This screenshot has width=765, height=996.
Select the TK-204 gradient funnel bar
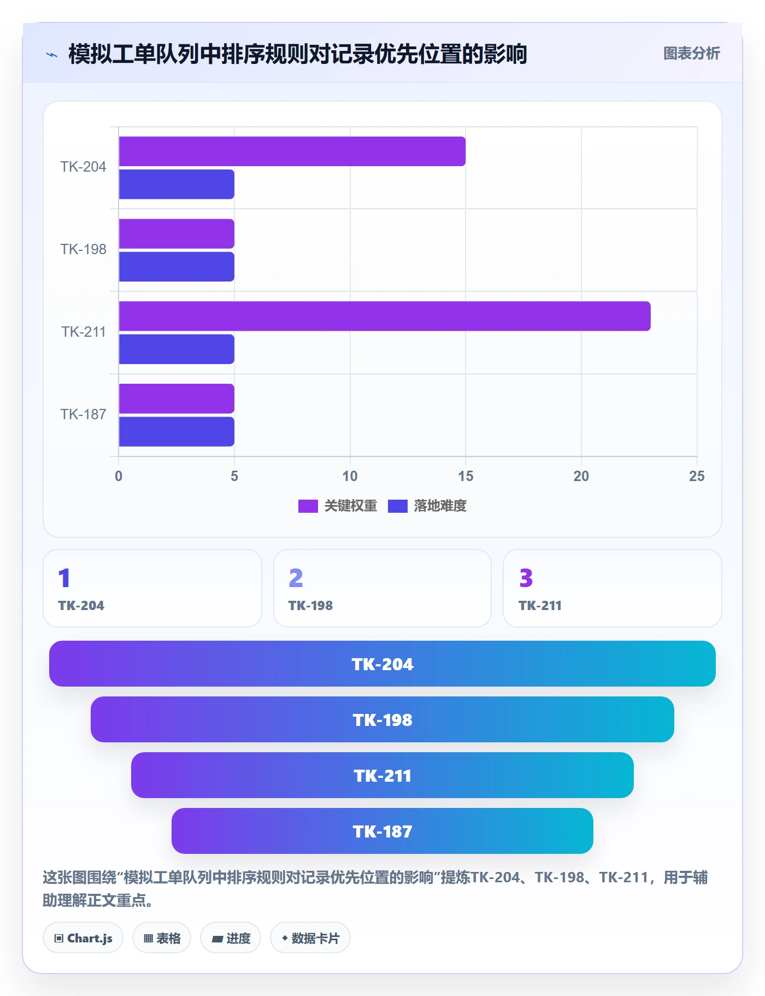382,664
